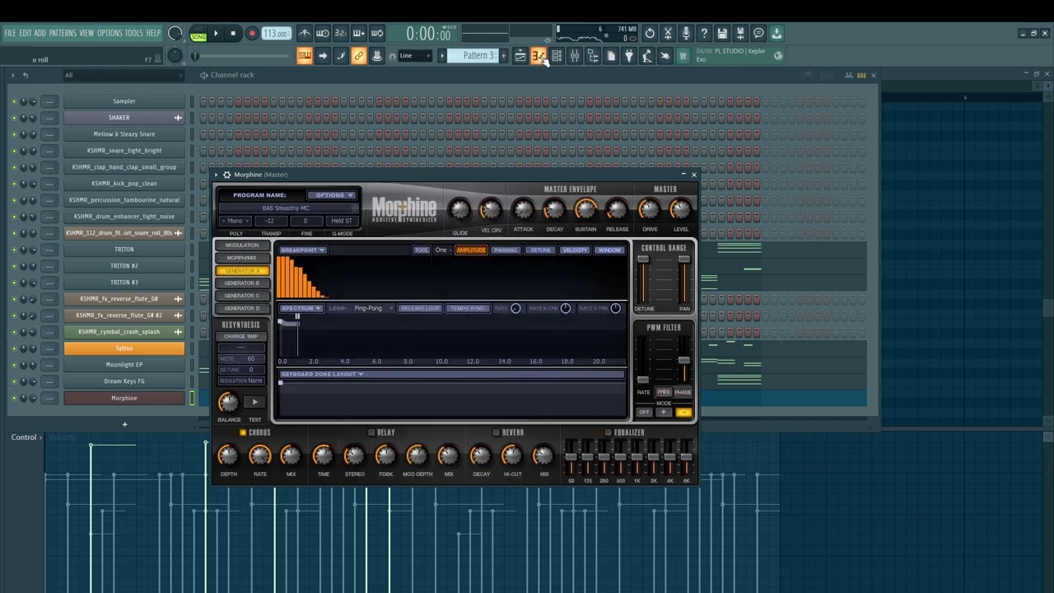Open the Ping-Pong loop dropdown

(373, 308)
